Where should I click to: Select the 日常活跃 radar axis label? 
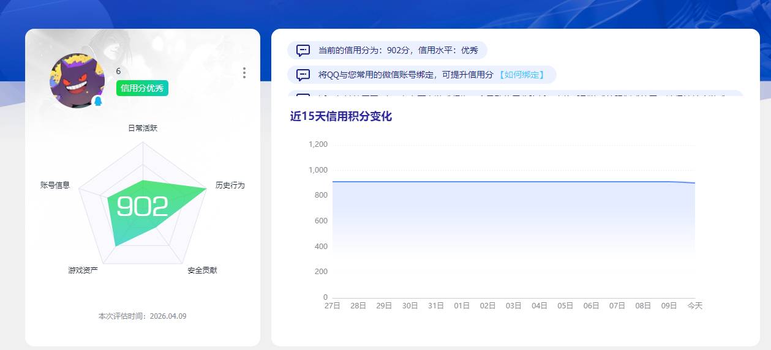143,128
